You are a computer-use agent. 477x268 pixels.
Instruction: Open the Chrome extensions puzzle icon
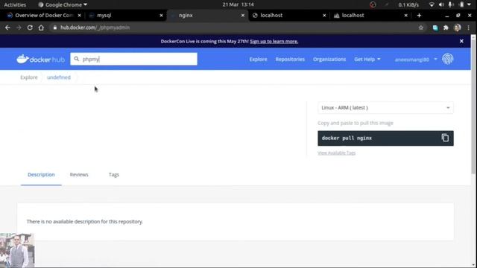pos(446,28)
